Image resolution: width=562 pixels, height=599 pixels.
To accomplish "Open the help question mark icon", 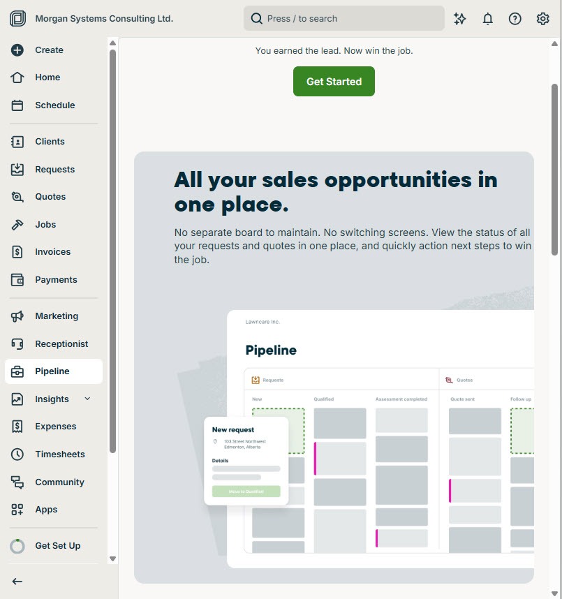I will (515, 18).
